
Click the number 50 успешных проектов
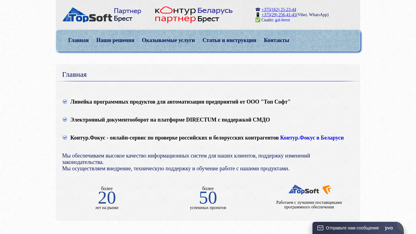click(208, 198)
